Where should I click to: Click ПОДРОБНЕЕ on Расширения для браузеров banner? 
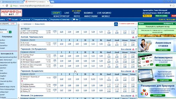158,95
